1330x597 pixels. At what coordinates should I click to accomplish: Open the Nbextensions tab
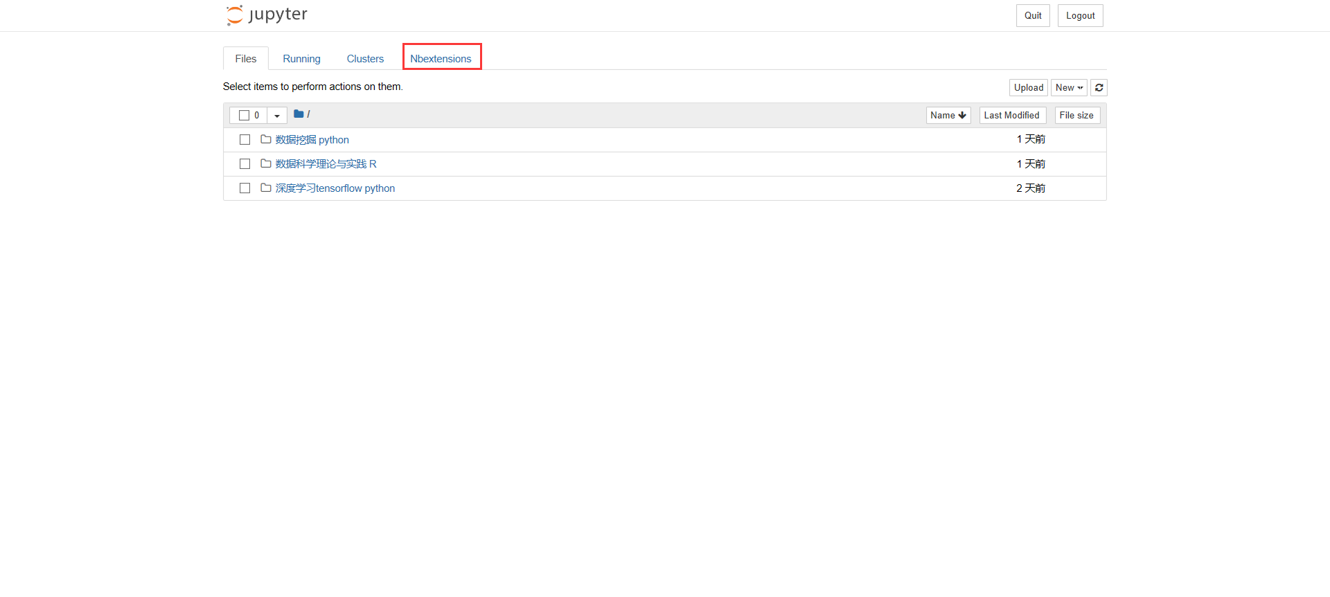(441, 59)
